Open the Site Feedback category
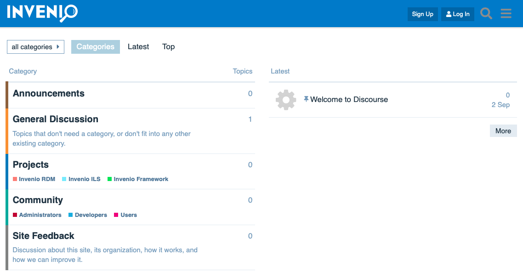The height and width of the screenshot is (278, 523). tap(44, 236)
